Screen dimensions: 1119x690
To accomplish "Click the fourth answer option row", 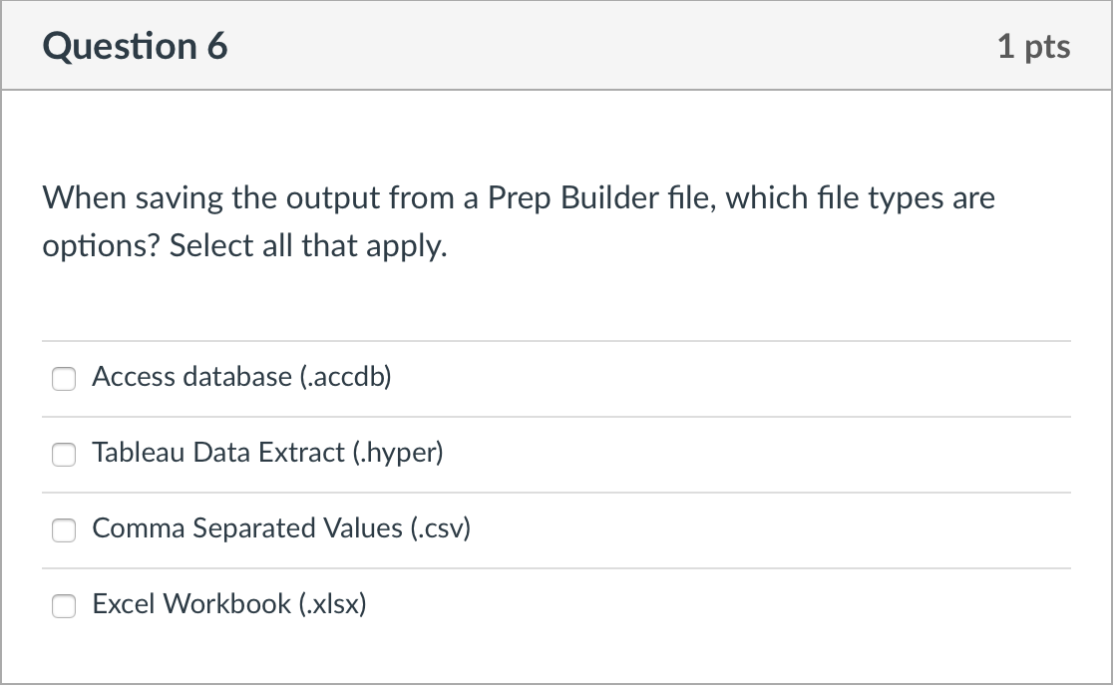I will tap(559, 605).
